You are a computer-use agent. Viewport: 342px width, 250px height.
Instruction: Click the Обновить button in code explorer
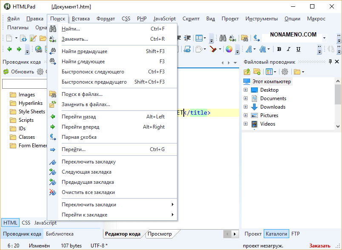tap(18, 72)
